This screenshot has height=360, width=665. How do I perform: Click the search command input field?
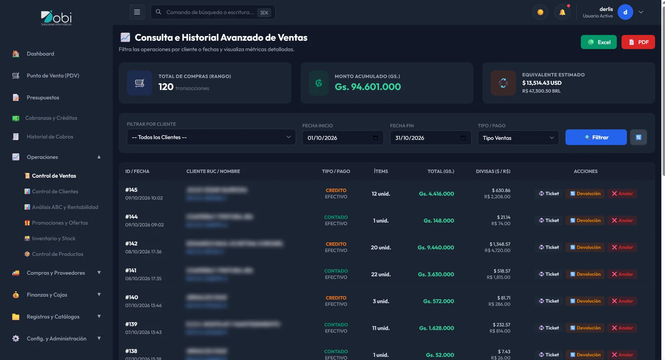point(213,12)
